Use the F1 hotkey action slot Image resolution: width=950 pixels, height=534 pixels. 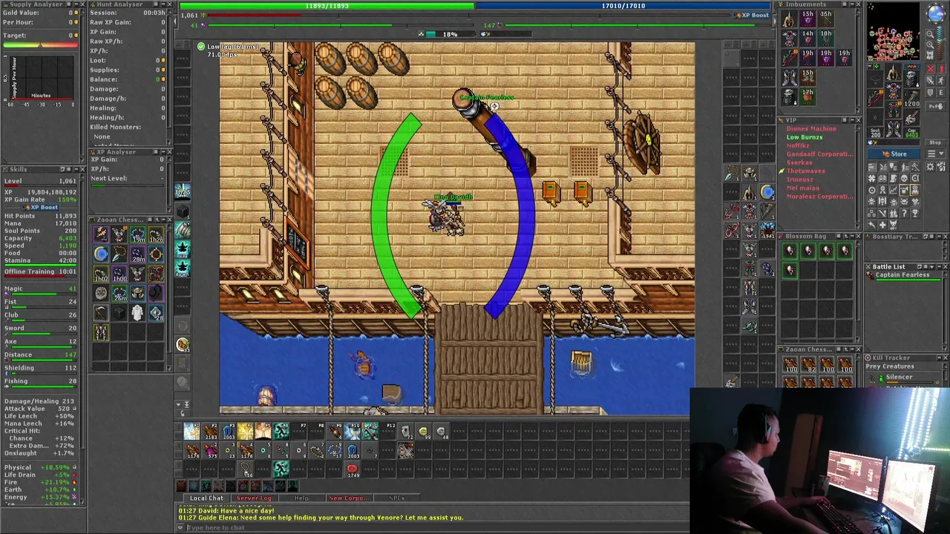click(x=191, y=432)
